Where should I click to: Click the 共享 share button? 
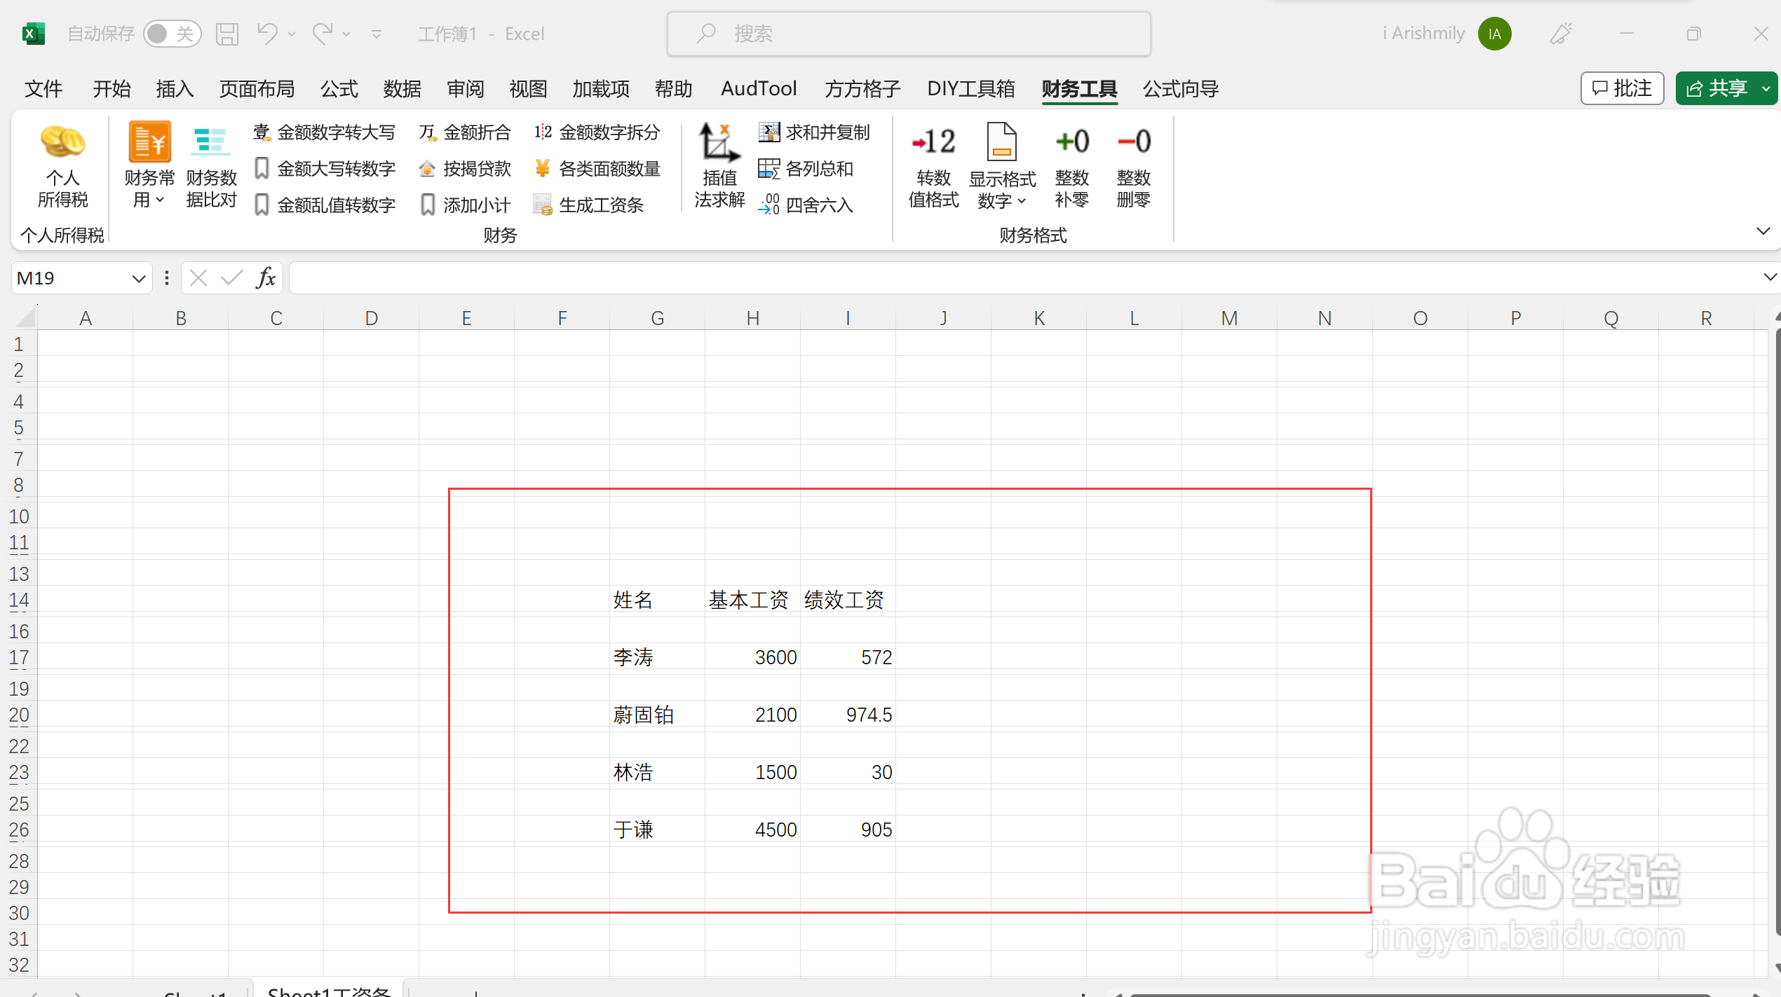[x=1716, y=88]
